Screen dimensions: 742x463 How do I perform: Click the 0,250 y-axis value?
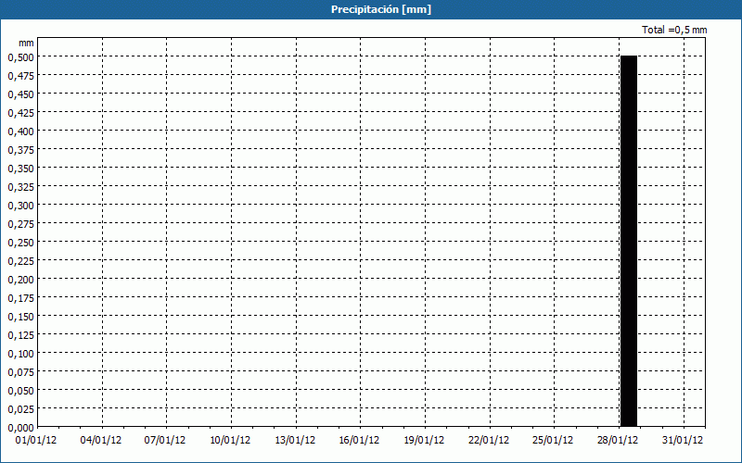click(x=21, y=243)
